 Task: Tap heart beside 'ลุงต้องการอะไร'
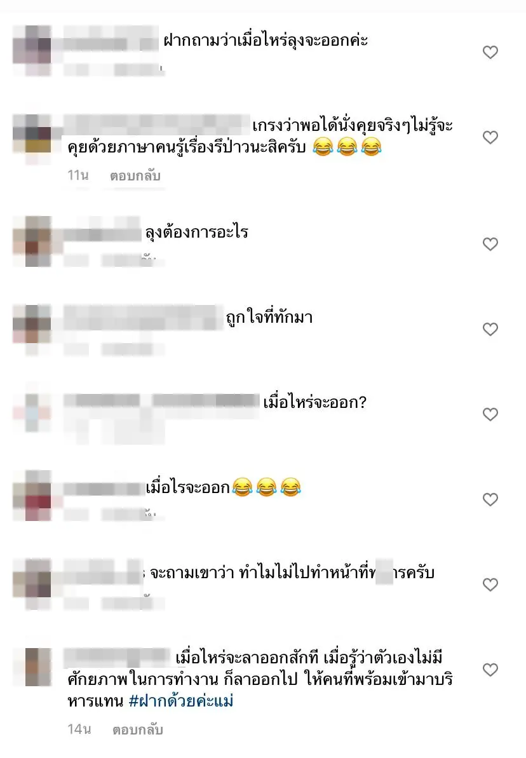coord(490,244)
